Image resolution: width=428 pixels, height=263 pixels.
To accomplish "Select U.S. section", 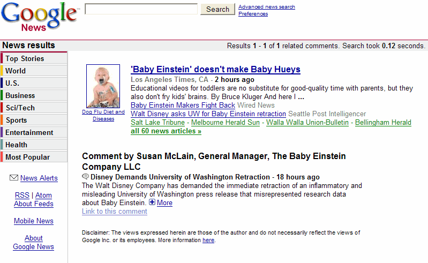I will pyautogui.click(x=34, y=83).
